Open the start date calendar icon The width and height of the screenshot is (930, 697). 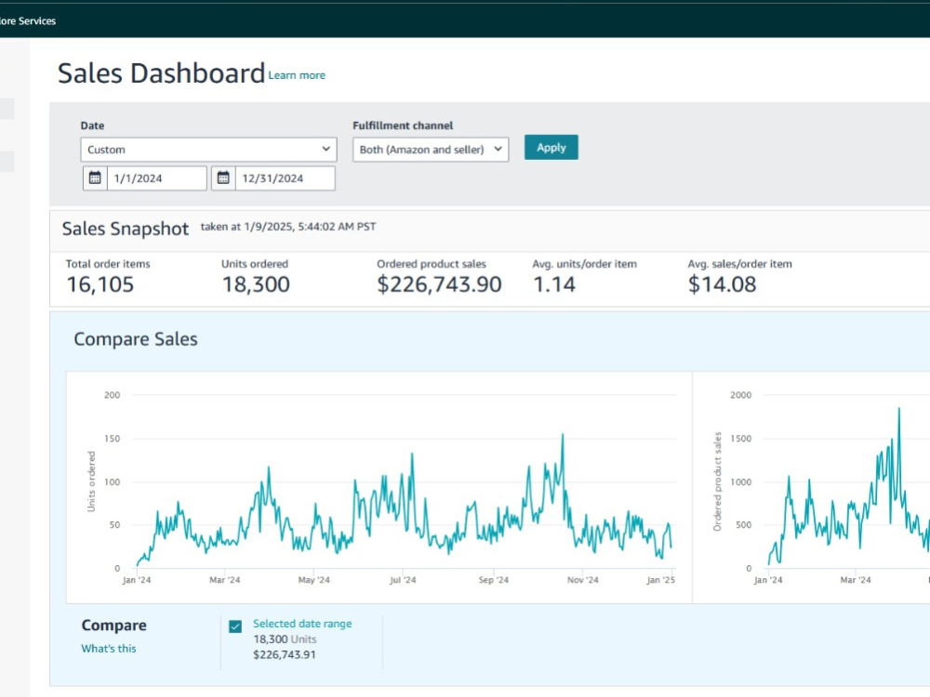95,178
